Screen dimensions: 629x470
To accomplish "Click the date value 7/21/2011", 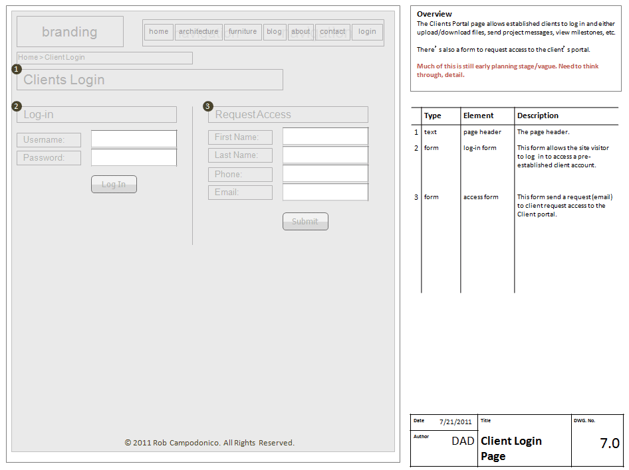I will 455,422.
